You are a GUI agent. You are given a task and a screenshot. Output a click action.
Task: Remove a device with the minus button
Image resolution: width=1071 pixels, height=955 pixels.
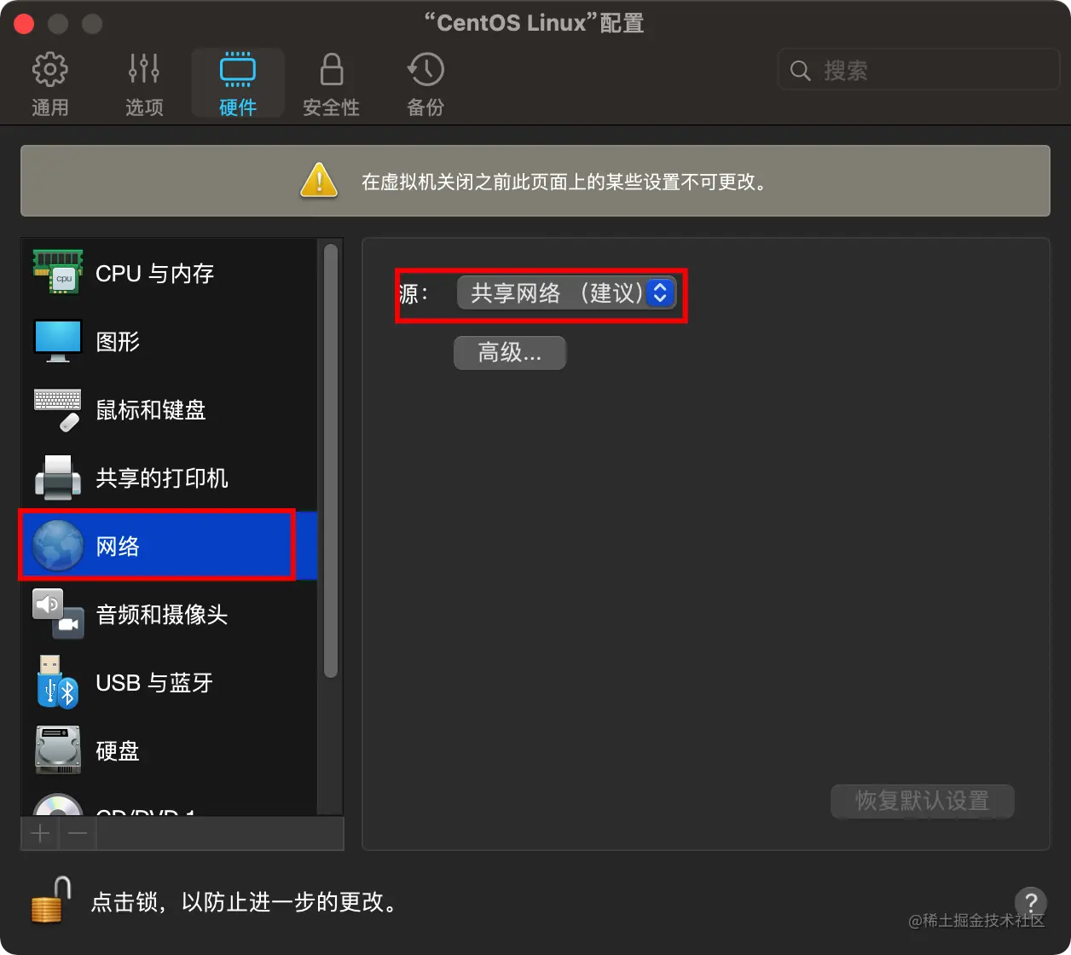(78, 833)
